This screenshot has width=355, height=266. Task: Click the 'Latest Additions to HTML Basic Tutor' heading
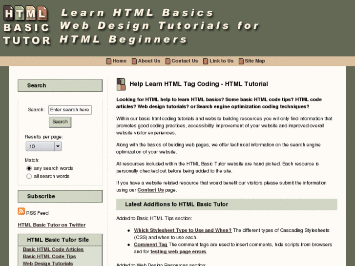tap(177, 204)
